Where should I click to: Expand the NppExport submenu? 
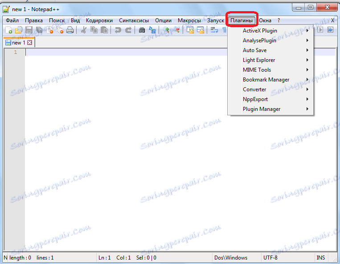pyautogui.click(x=270, y=99)
